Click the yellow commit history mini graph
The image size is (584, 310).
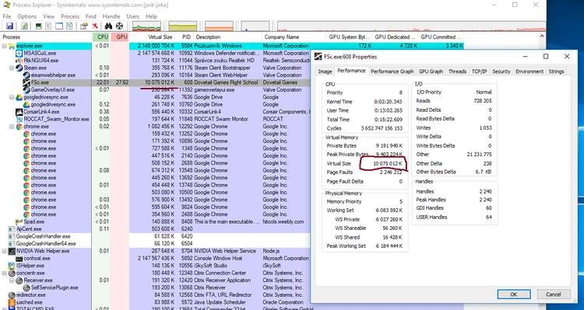pos(182,26)
